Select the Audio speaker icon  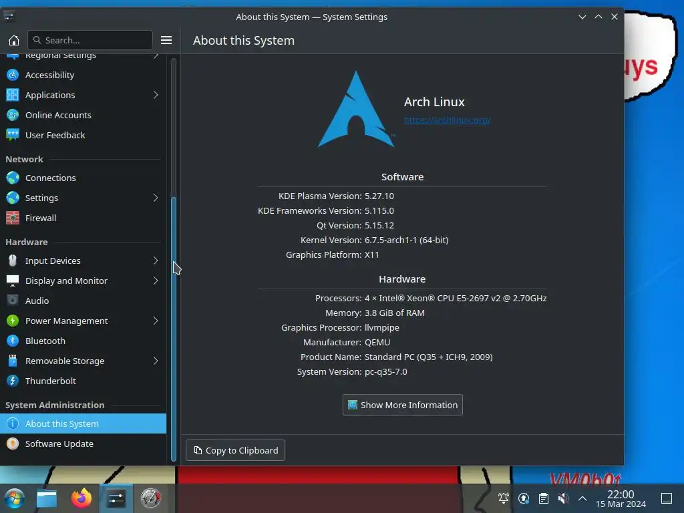(13, 301)
